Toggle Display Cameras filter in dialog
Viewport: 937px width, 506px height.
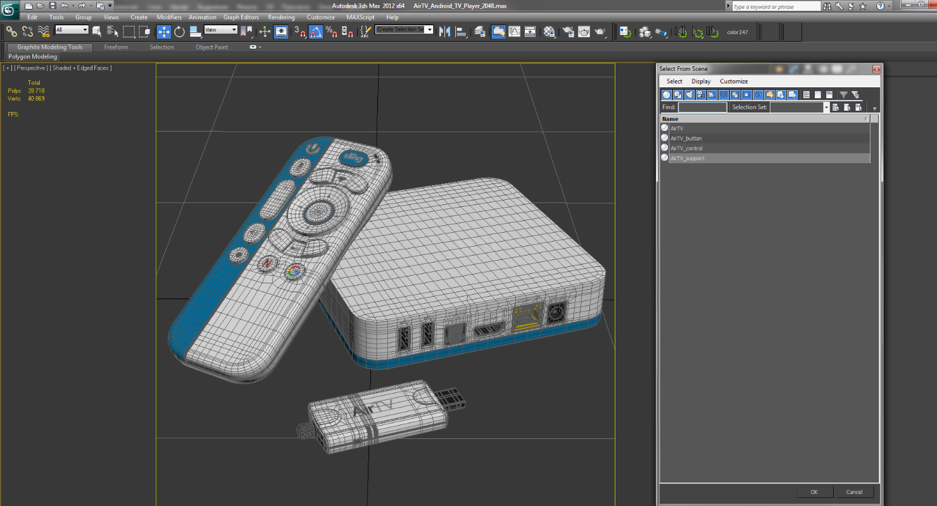(701, 95)
